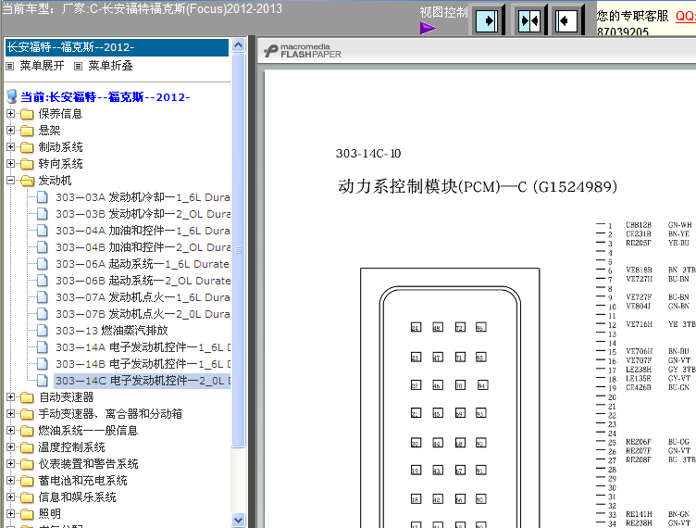Expand the 蓄电池和充电系统 tree node

coord(11,480)
